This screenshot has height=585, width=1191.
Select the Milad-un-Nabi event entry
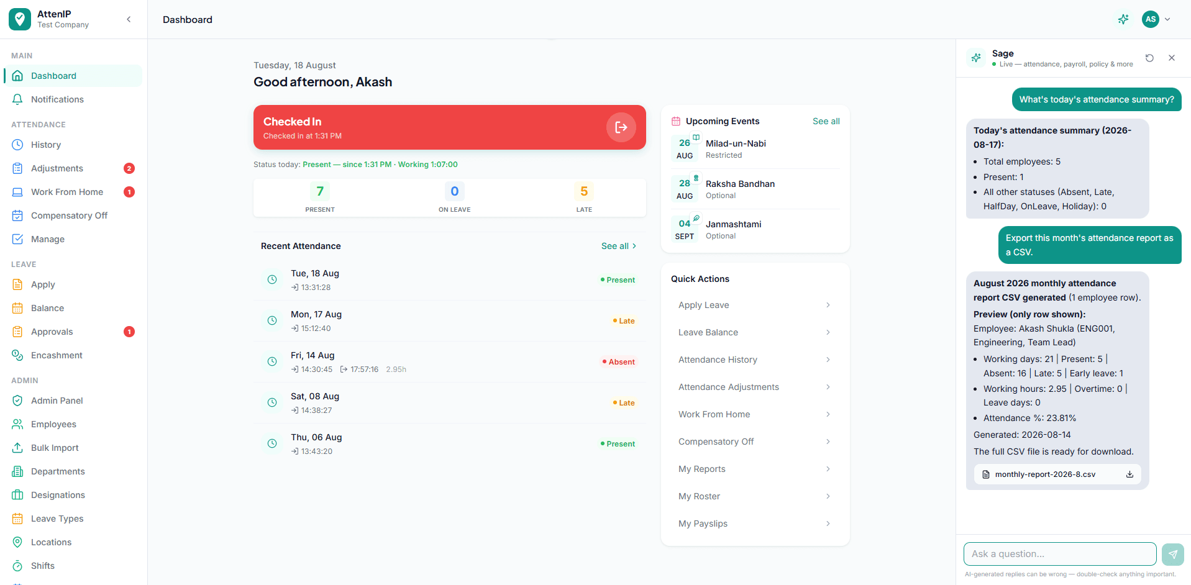click(x=755, y=148)
